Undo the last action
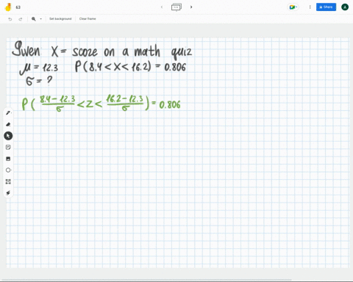353x282 pixels. point(10,19)
